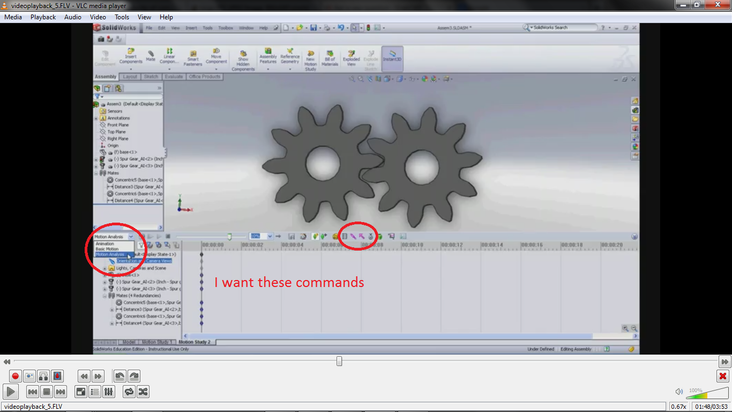Open the VLC View menu
Viewport: 732px width, 412px height.
tap(145, 17)
